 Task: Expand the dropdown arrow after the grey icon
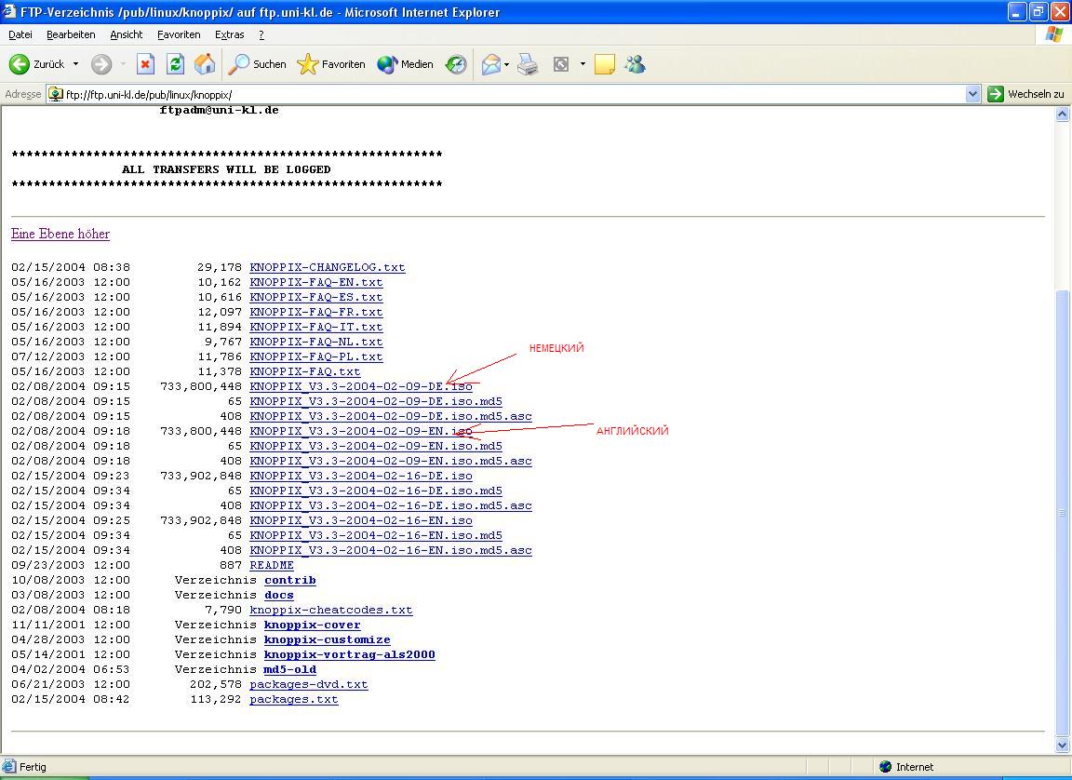(x=583, y=64)
